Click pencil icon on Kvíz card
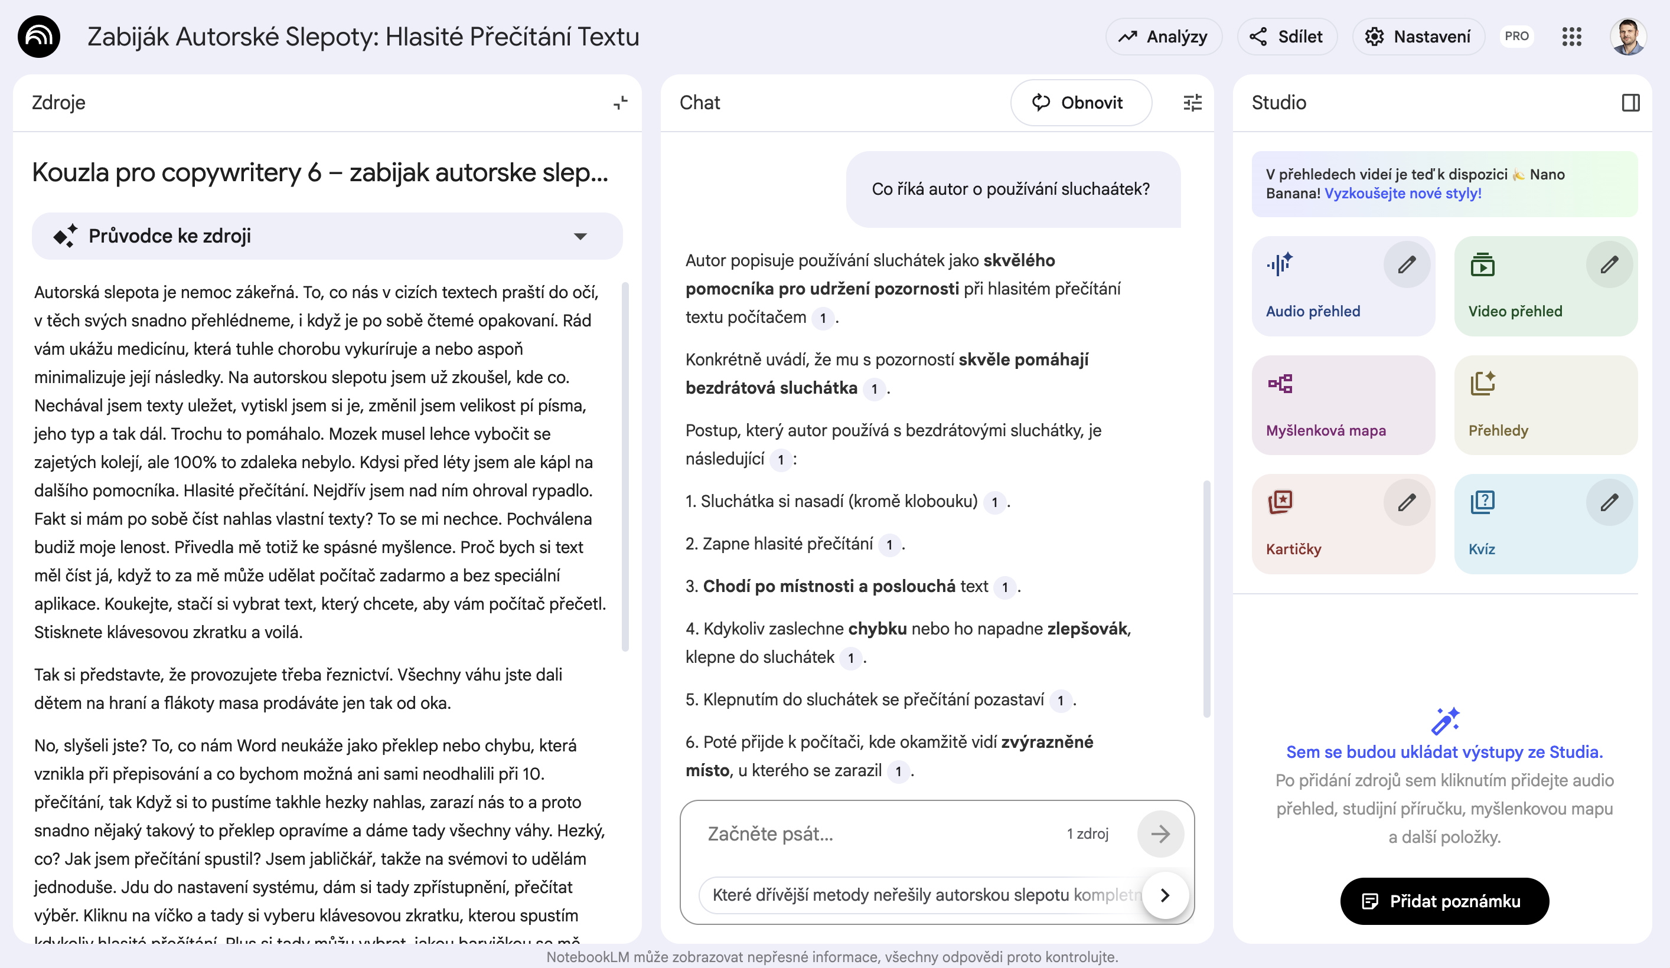Image resolution: width=1670 pixels, height=968 pixels. point(1609,502)
